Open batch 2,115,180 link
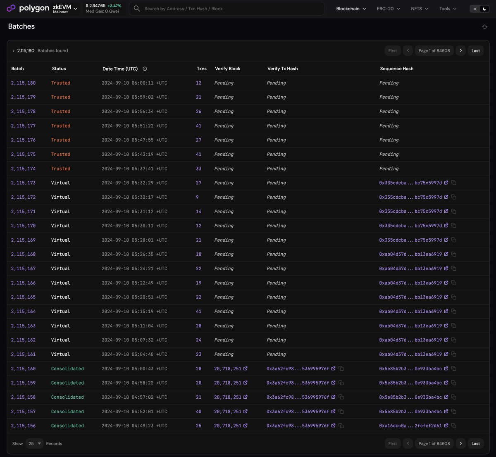 [23, 83]
